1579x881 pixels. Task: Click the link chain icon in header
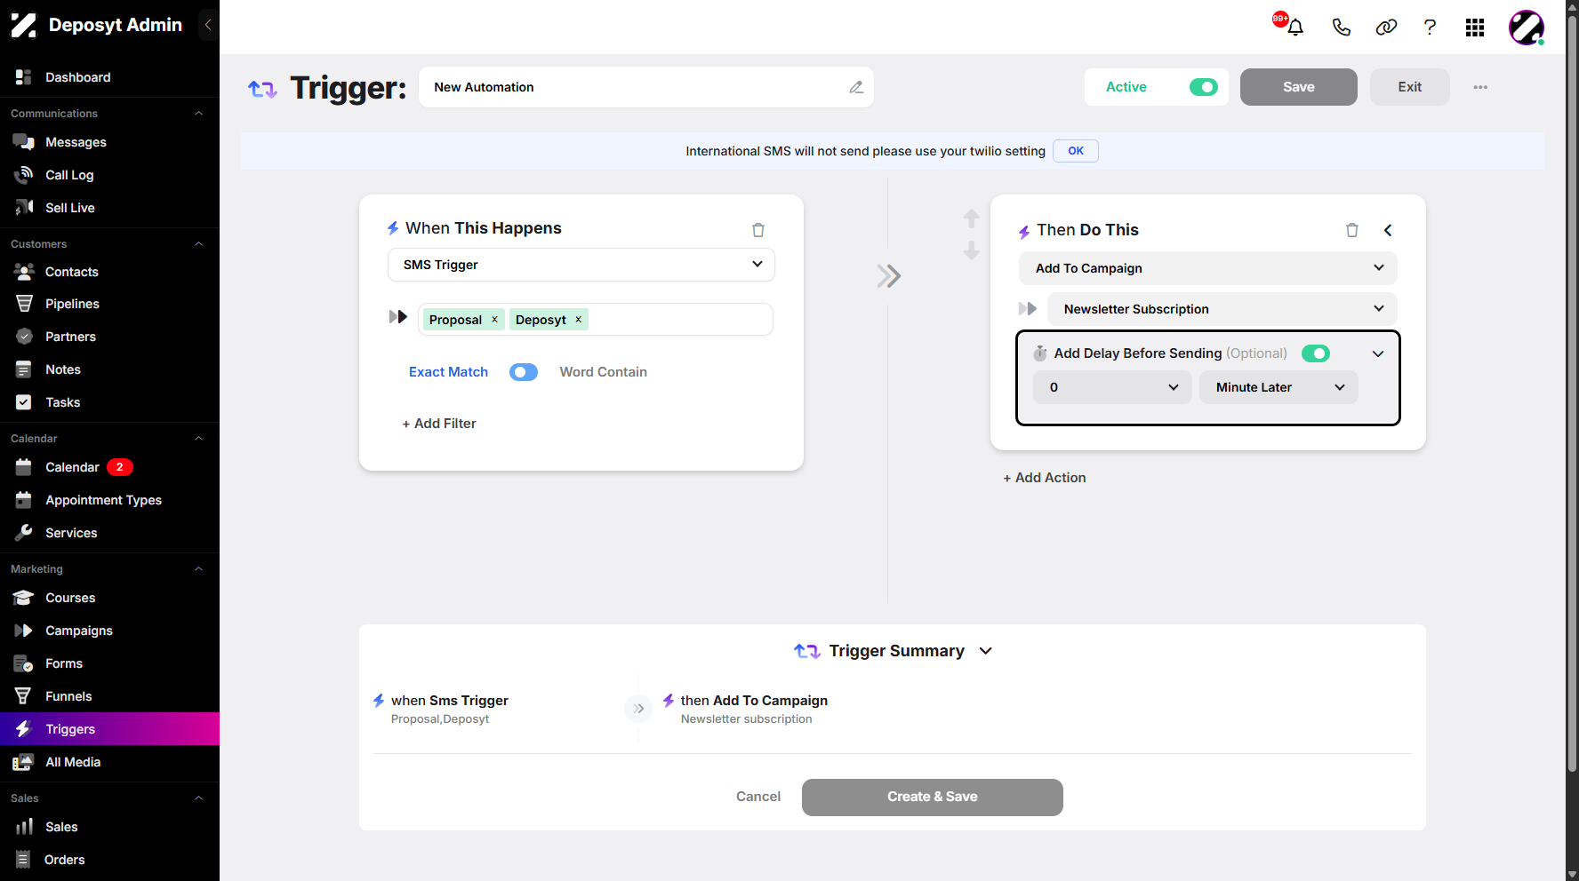pos(1386,27)
